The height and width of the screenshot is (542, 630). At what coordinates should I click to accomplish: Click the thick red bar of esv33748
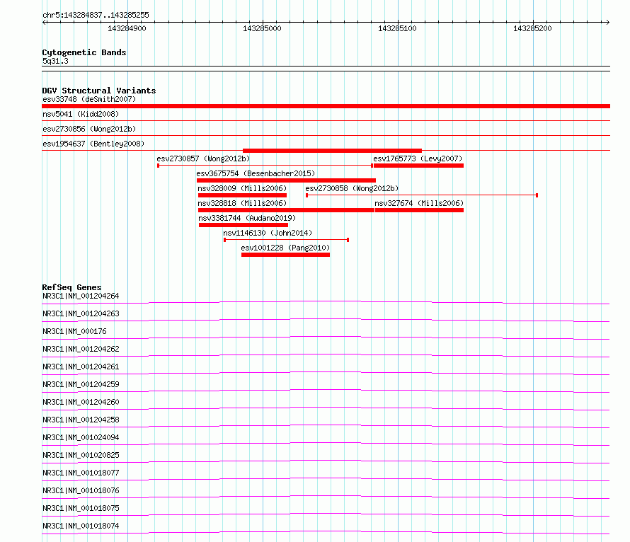click(x=326, y=106)
